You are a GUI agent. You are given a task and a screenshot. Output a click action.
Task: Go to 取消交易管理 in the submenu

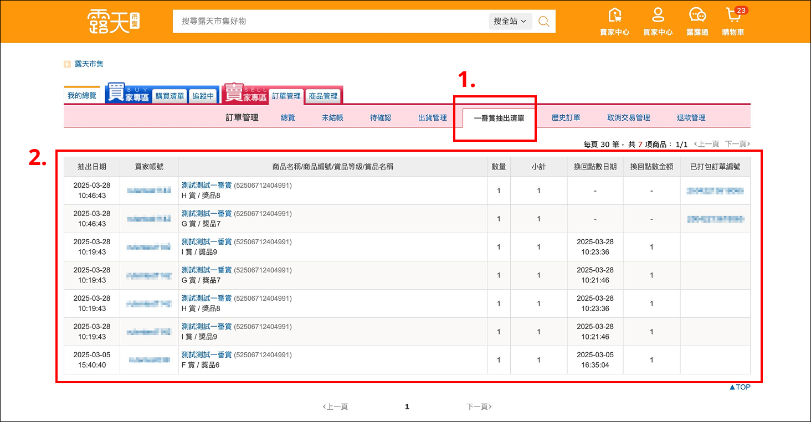628,117
